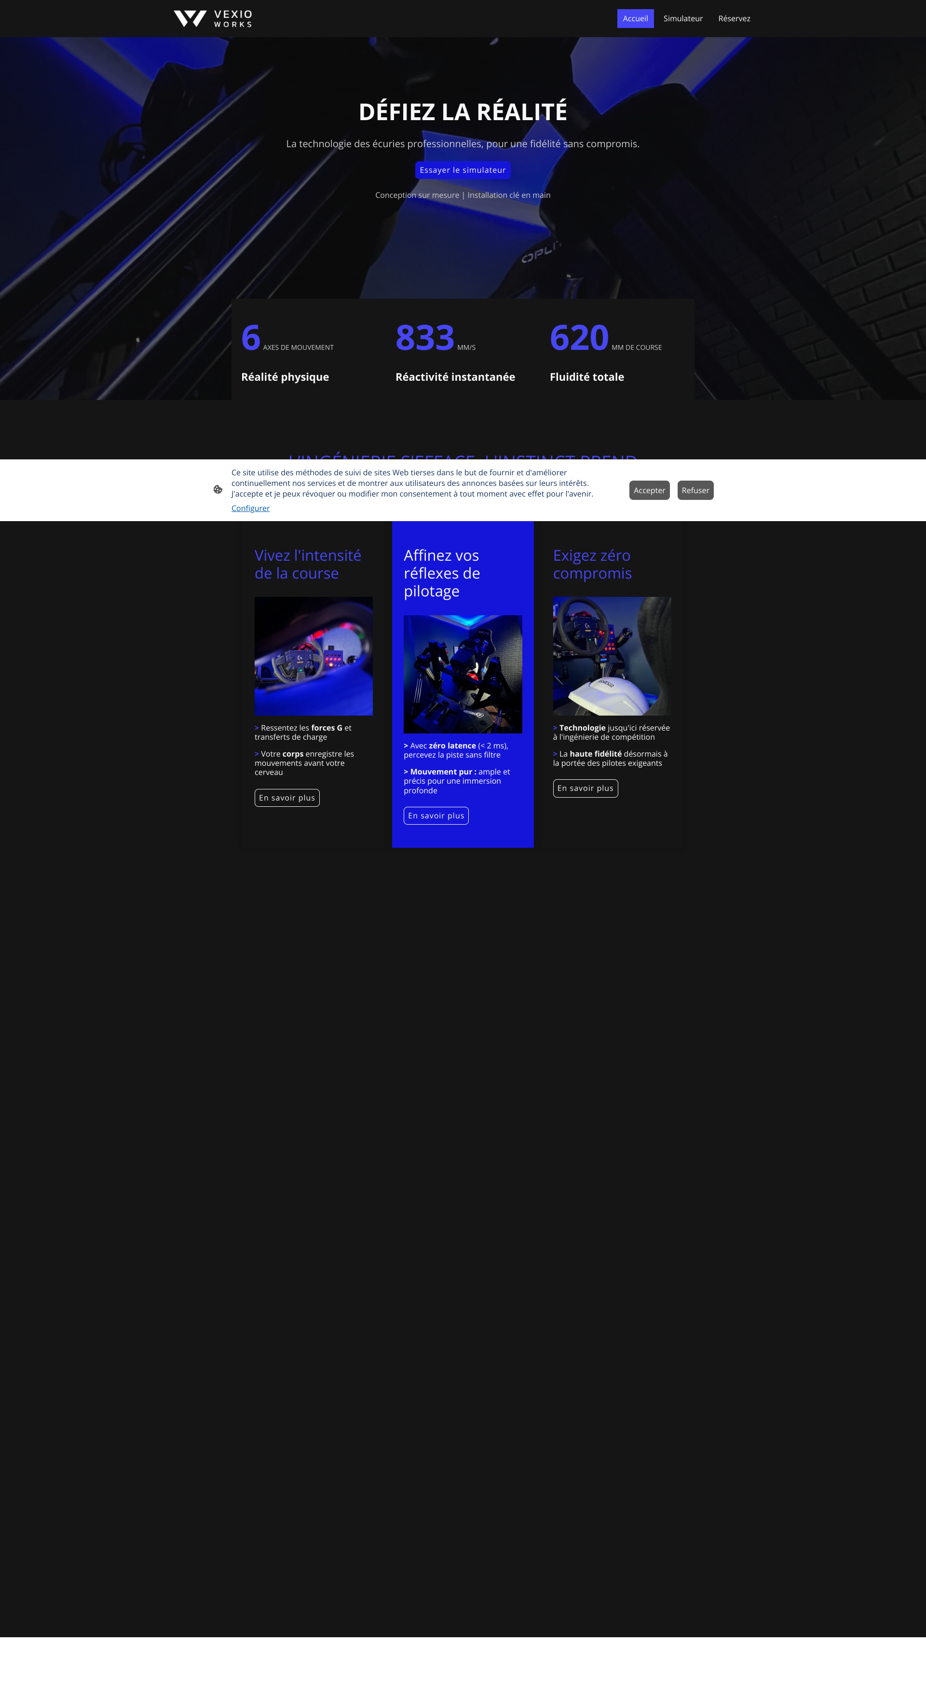Click the Fluidité totale label
926x1699 pixels.
click(x=586, y=376)
